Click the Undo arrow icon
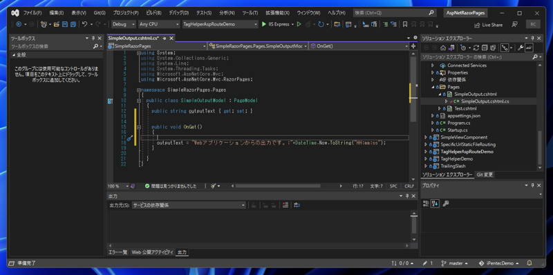Viewport: 553px width, 275px height. pos(84,24)
